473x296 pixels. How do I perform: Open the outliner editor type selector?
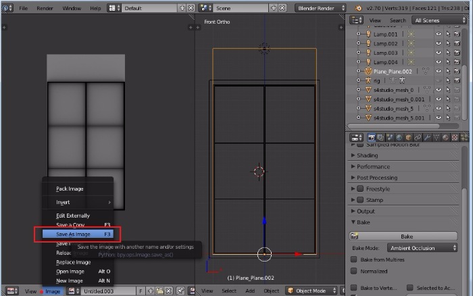[356, 20]
